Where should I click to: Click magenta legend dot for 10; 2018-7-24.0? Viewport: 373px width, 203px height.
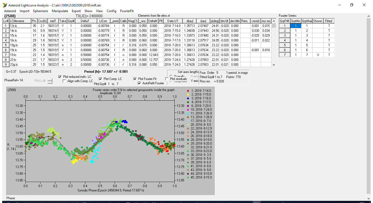click(x=188, y=110)
